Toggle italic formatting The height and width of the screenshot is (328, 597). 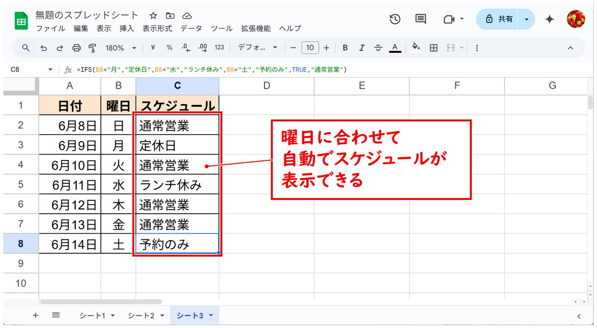click(x=362, y=48)
